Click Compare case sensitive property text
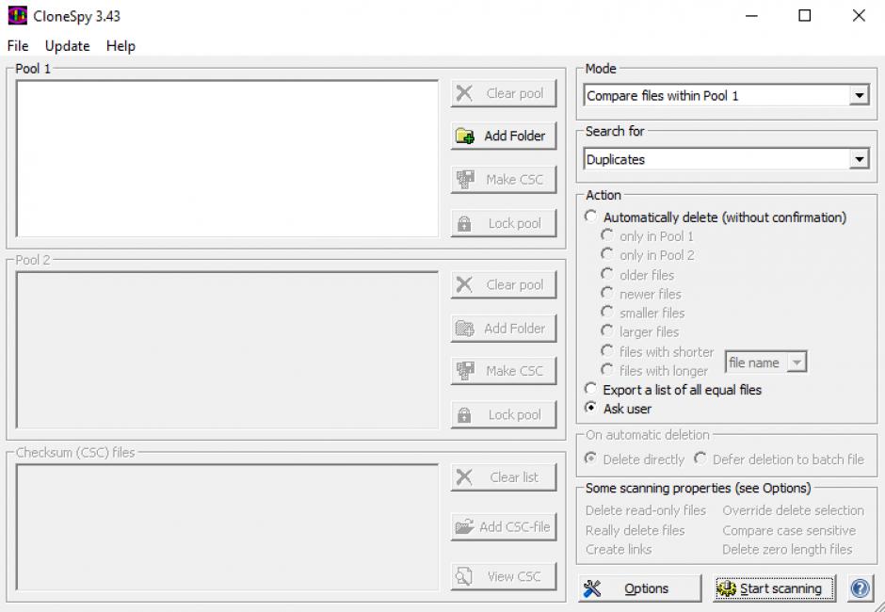885x612 pixels. pyautogui.click(x=789, y=531)
